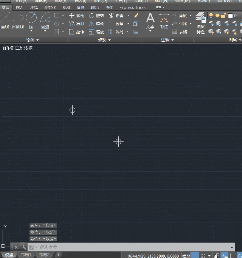Pick the 镜像 (Mirror) tool
242x258 pixels.
click(x=96, y=24)
